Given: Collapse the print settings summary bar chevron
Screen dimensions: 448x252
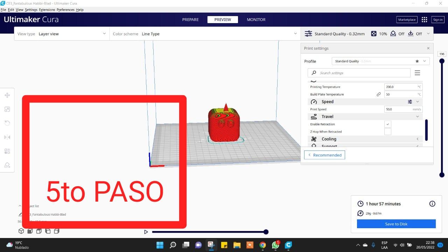Looking at the screenshot, I should (x=428, y=34).
